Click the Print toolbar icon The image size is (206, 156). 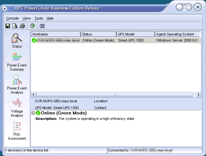click(x=22, y=26)
